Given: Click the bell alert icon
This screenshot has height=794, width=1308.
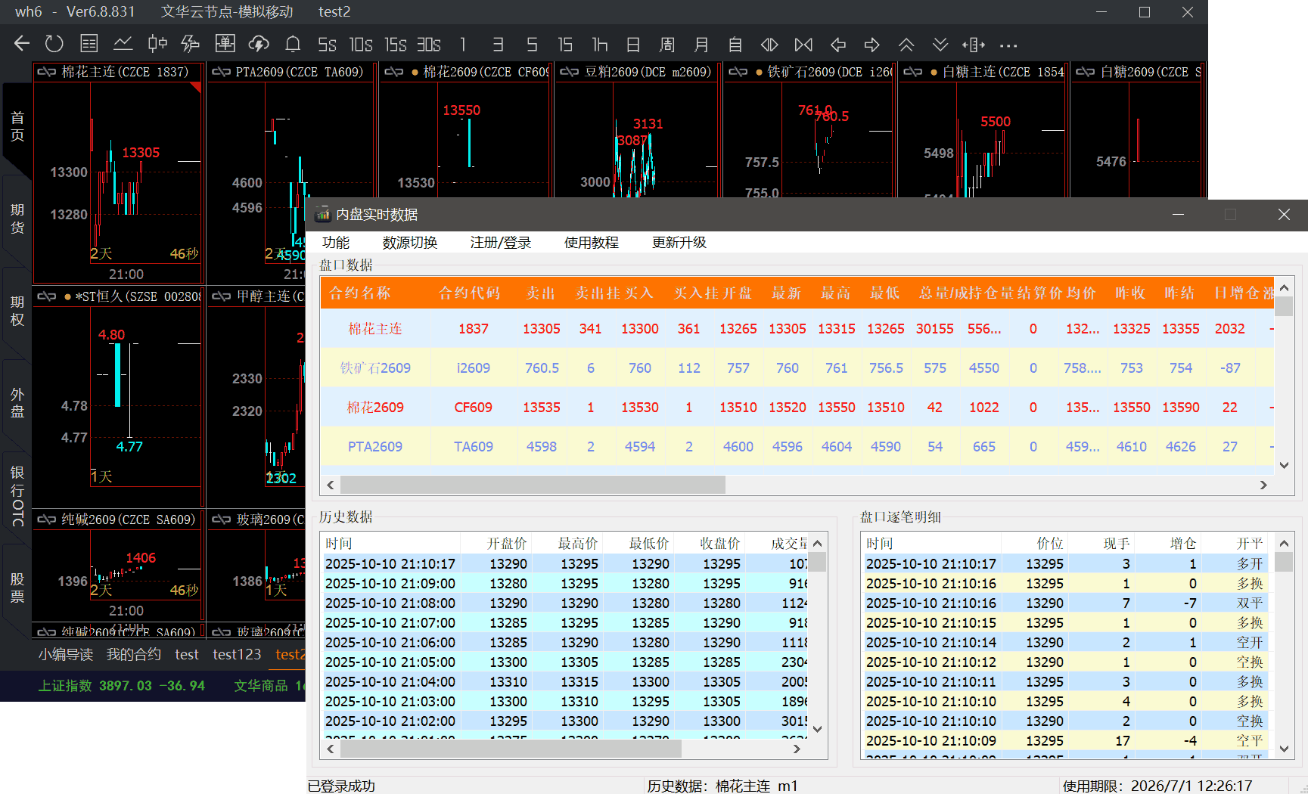Looking at the screenshot, I should (x=293, y=44).
